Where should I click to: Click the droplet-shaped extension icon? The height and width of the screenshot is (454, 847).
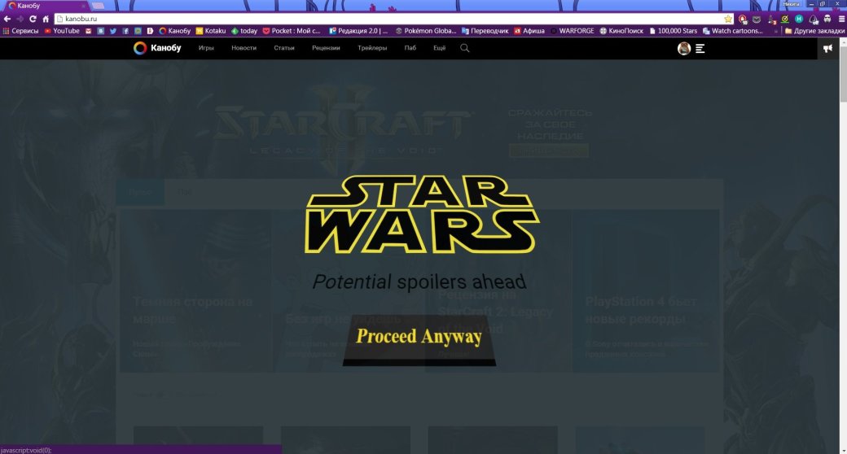tap(814, 20)
